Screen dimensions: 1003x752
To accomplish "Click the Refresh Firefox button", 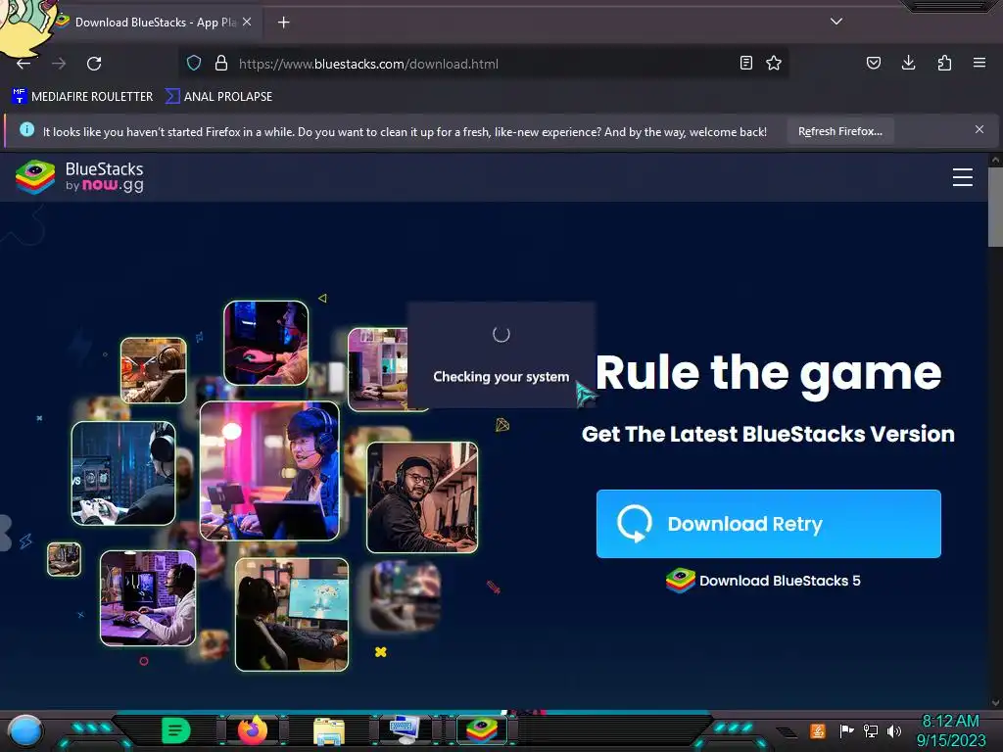I will (x=839, y=131).
